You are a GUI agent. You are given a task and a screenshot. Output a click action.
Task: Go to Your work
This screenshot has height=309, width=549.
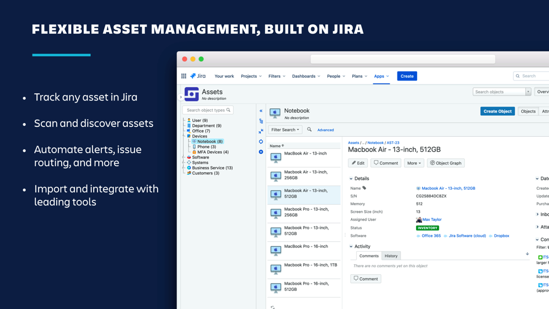coord(224,76)
